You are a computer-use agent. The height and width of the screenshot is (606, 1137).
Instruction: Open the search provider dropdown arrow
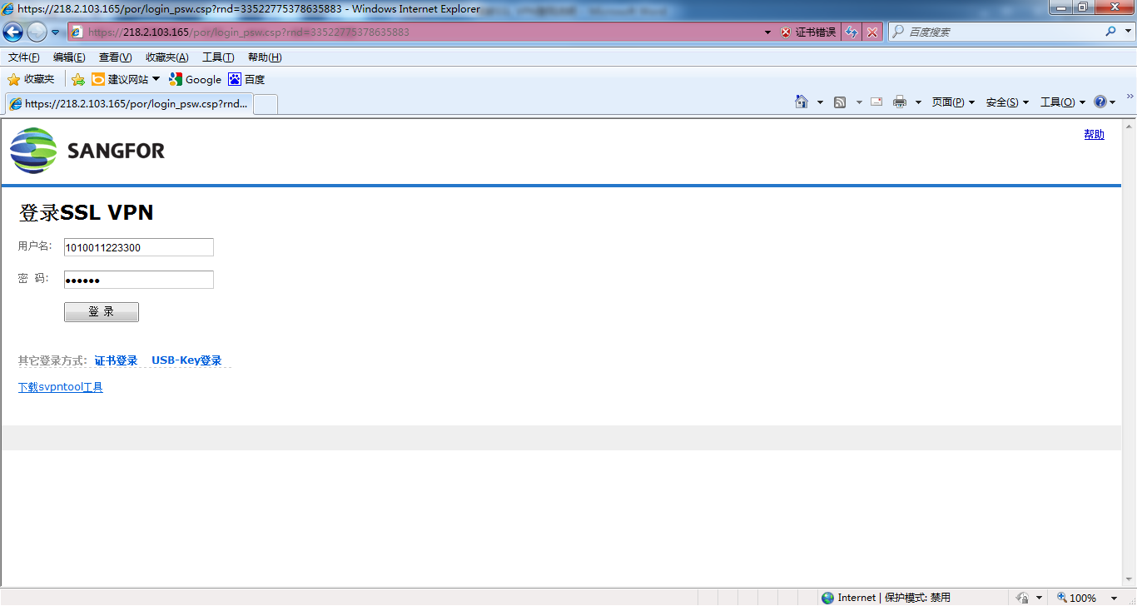tap(1127, 32)
